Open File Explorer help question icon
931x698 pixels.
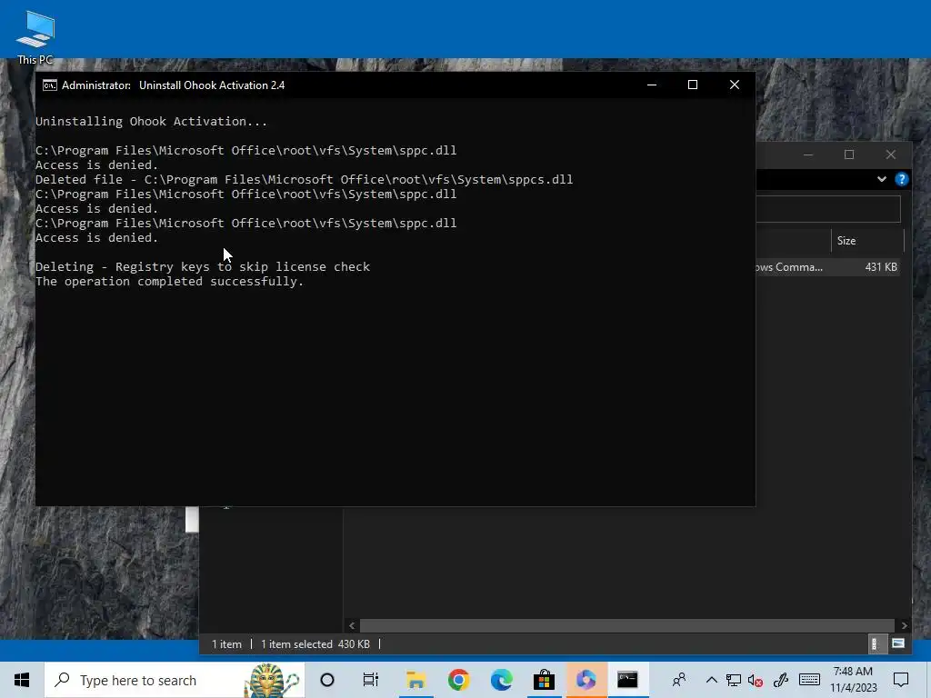[901, 179]
